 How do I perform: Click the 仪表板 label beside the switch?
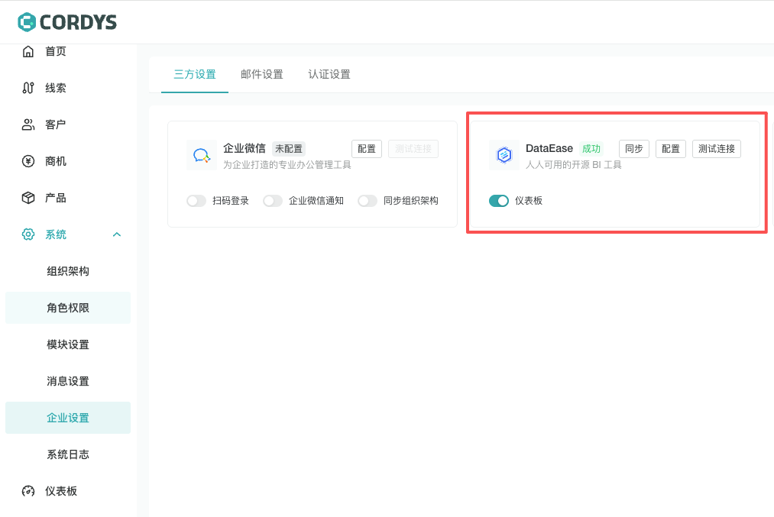(529, 201)
